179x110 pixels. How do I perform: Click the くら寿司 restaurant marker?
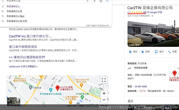click(70, 103)
